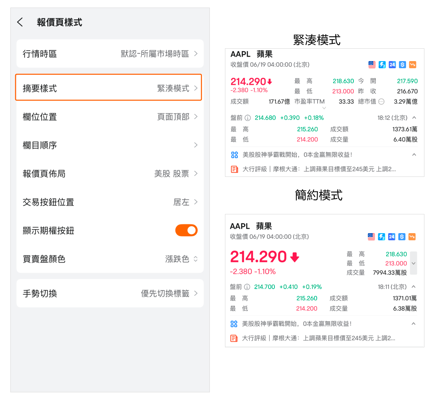
Task: Click the info icon next to 盤前 in 簡約模式 preview
Action: tap(247, 287)
